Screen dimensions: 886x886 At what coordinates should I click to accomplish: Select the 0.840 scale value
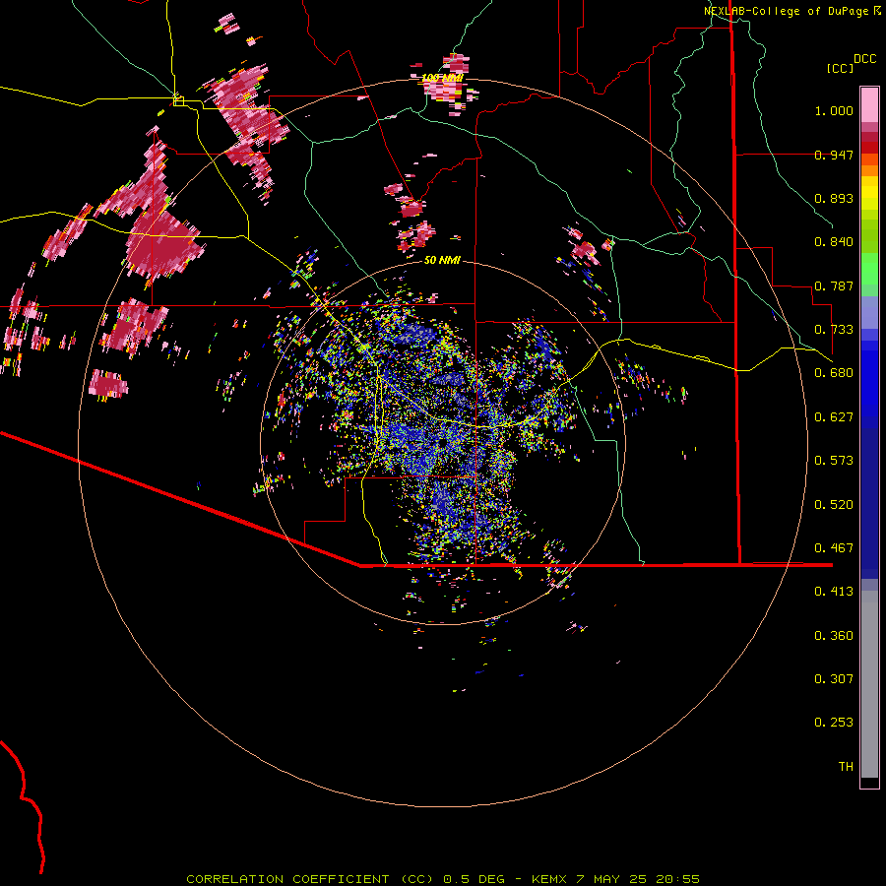(x=834, y=242)
